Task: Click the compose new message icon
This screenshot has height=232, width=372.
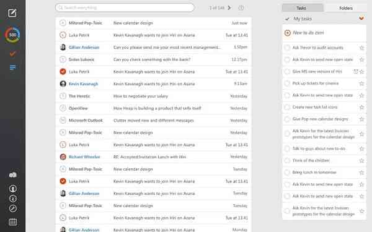Action: point(12,13)
